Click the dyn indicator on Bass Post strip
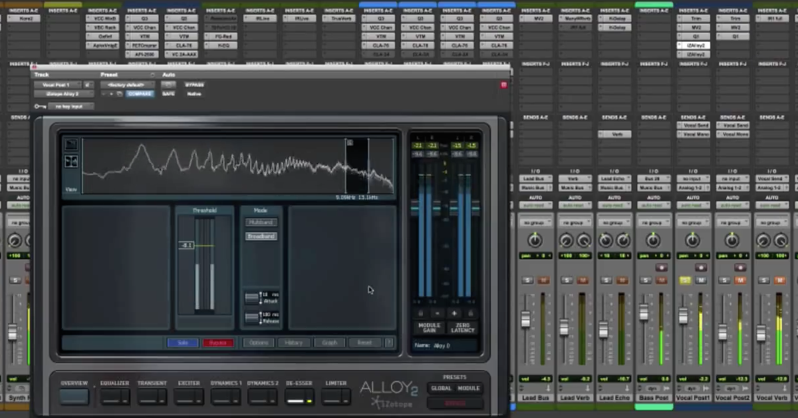This screenshot has width=798, height=418. click(x=652, y=387)
